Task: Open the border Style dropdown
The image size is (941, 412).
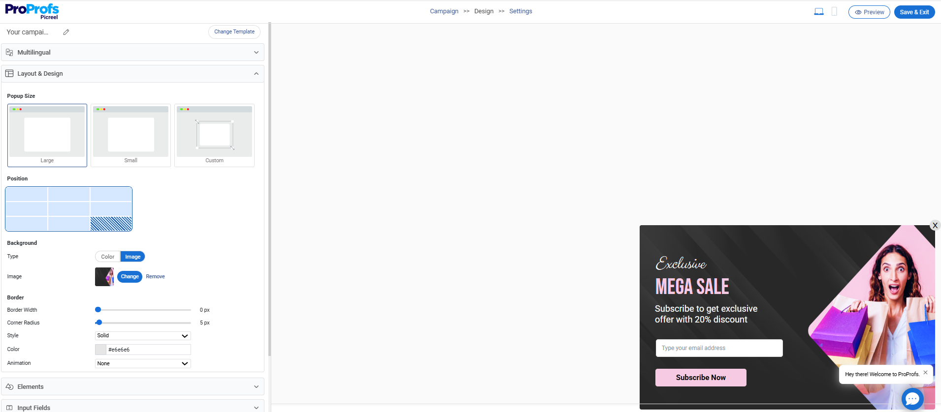Action: pyautogui.click(x=143, y=336)
